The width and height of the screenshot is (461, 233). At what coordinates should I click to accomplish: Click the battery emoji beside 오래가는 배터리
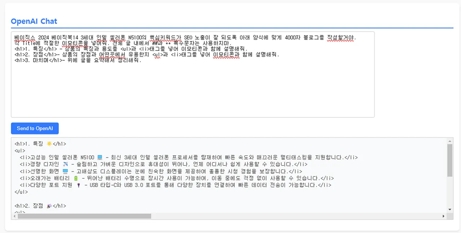coord(76,178)
